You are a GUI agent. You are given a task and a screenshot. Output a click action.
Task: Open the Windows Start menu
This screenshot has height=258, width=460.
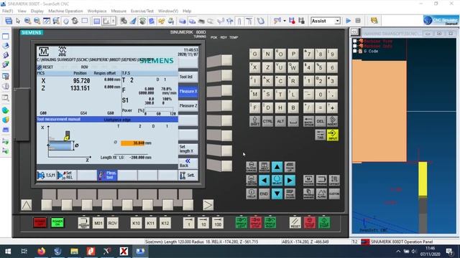point(8,252)
